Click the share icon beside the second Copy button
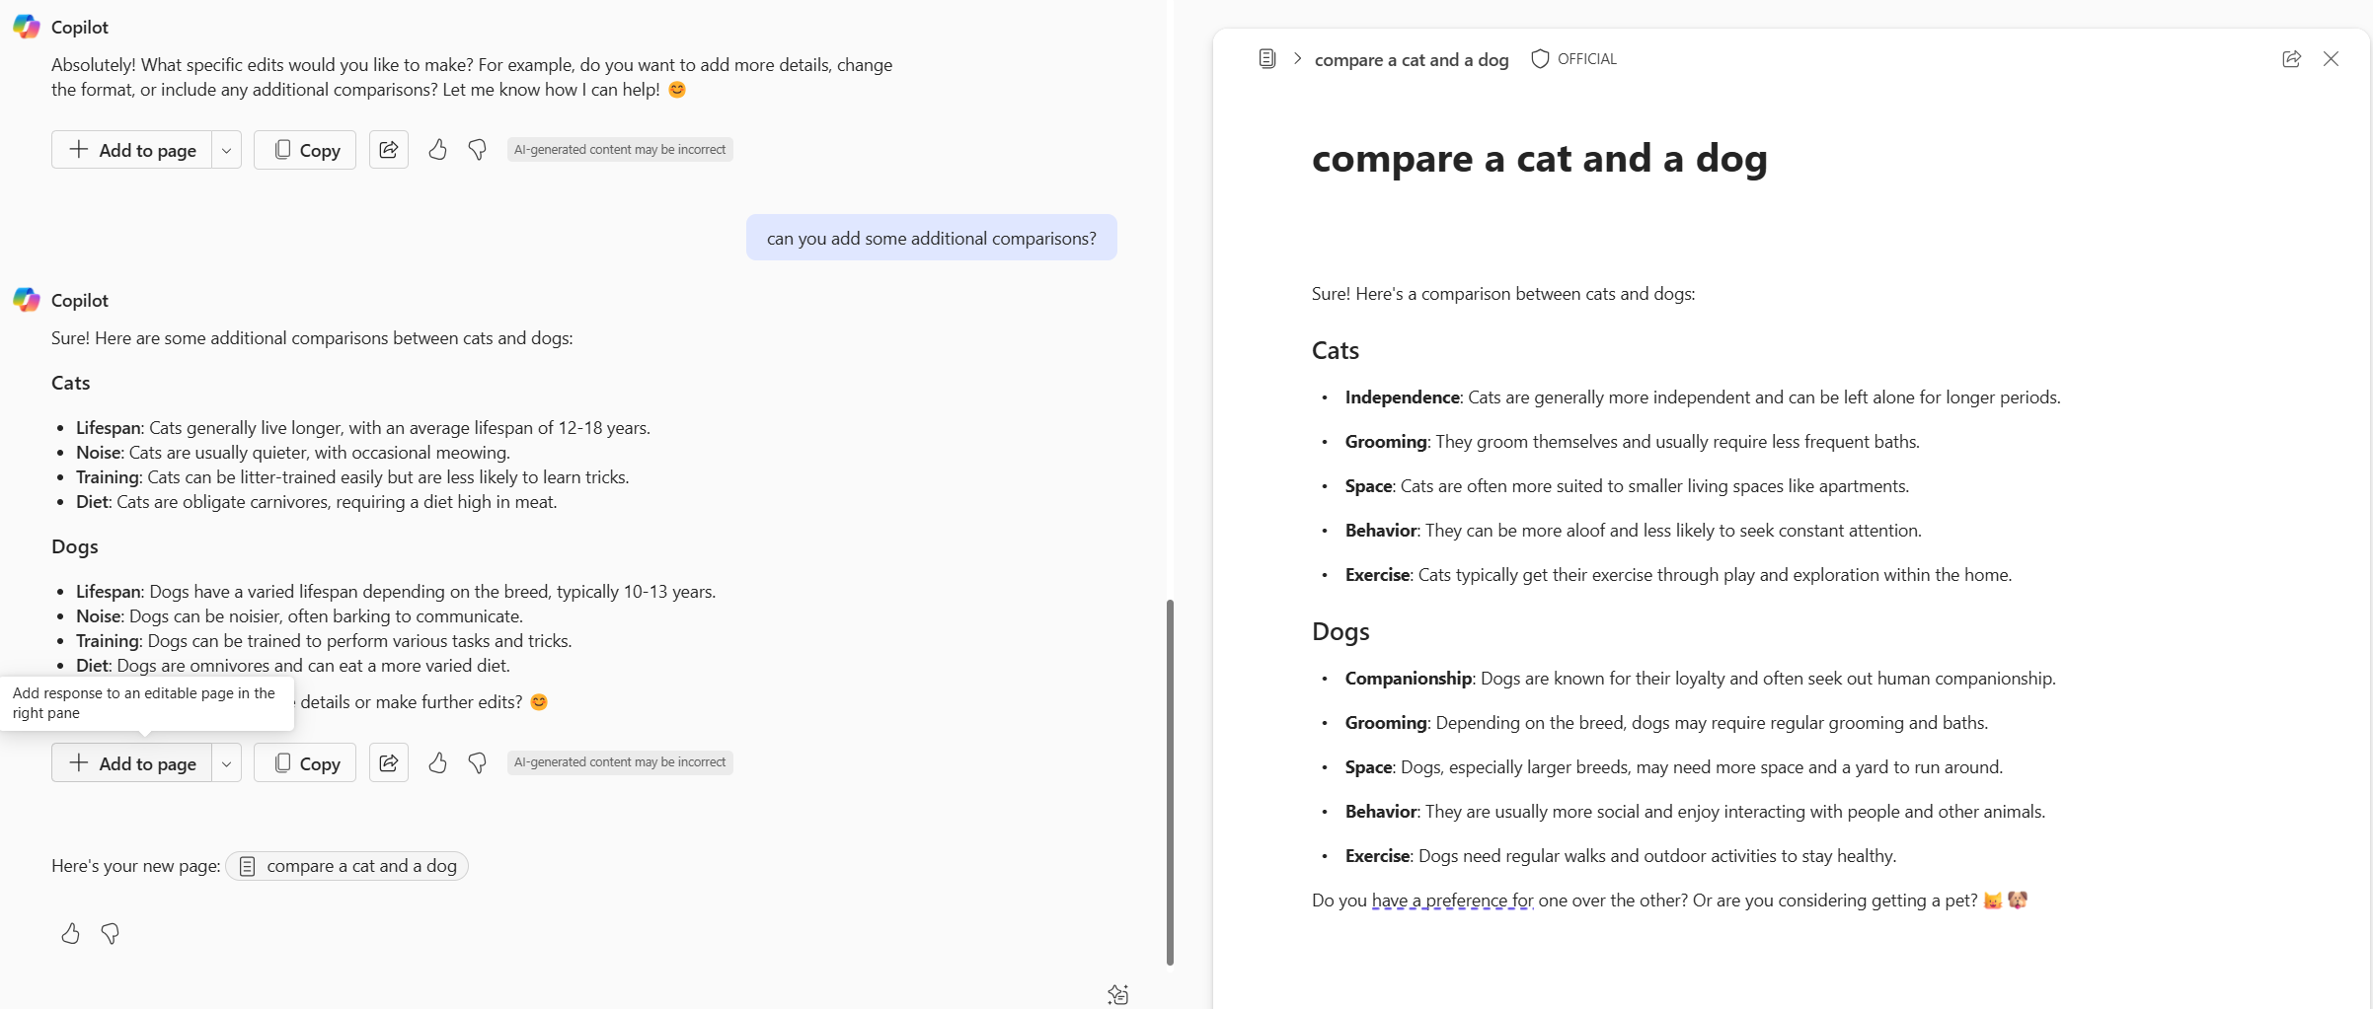This screenshot has width=2373, height=1009. pyautogui.click(x=389, y=762)
